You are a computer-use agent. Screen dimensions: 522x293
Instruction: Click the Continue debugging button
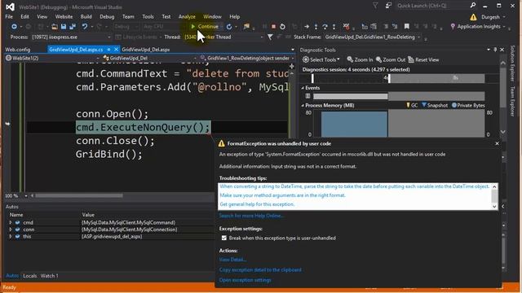(x=205, y=27)
